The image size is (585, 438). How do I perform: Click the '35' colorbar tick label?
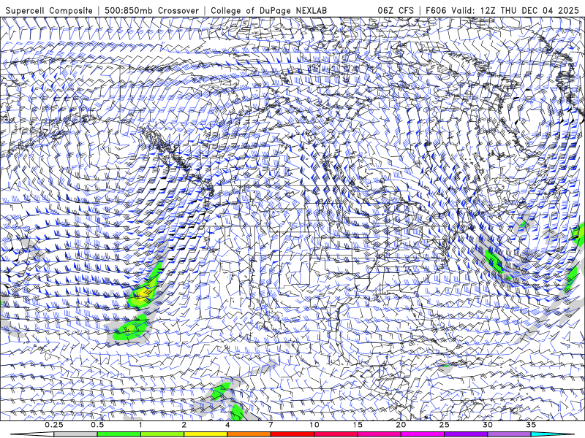(x=531, y=425)
